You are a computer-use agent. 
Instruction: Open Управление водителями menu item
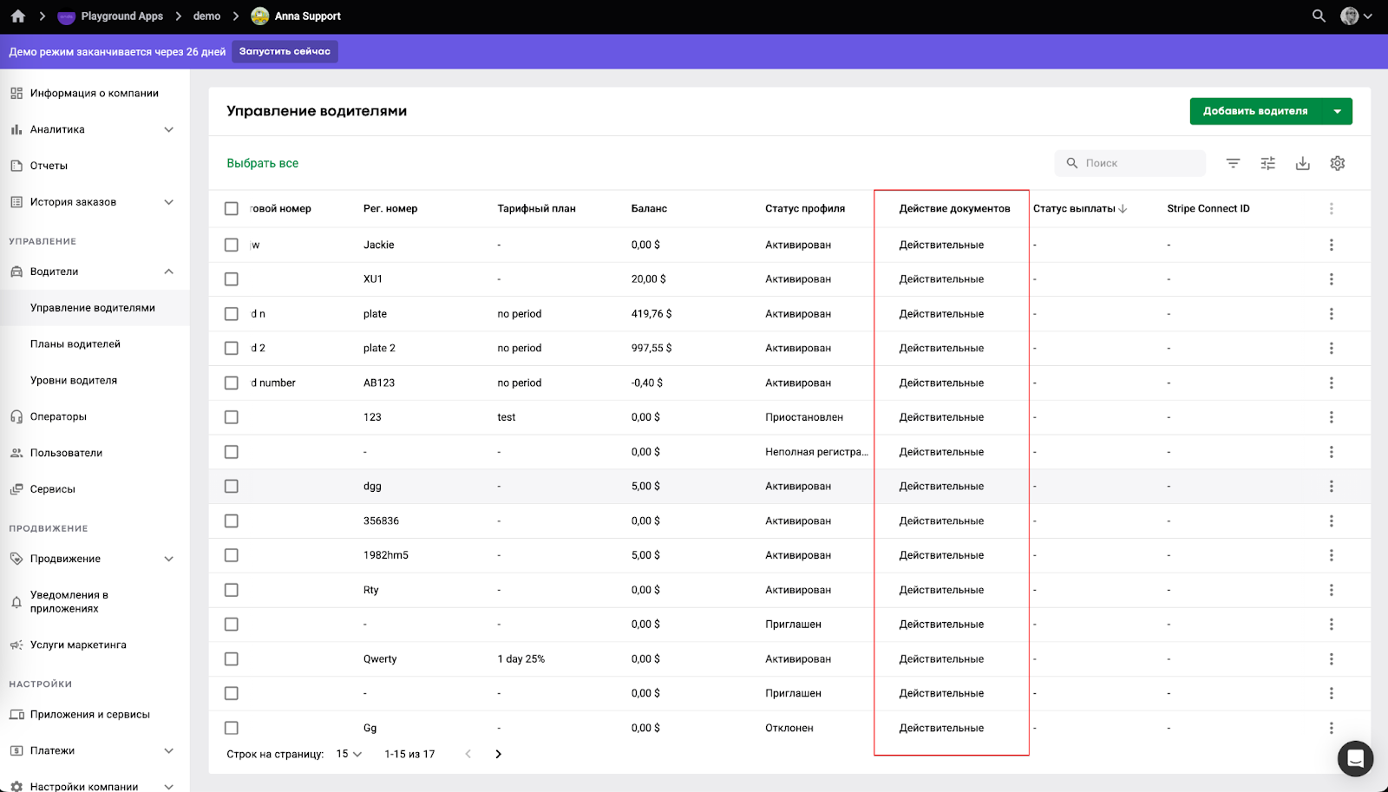point(95,308)
